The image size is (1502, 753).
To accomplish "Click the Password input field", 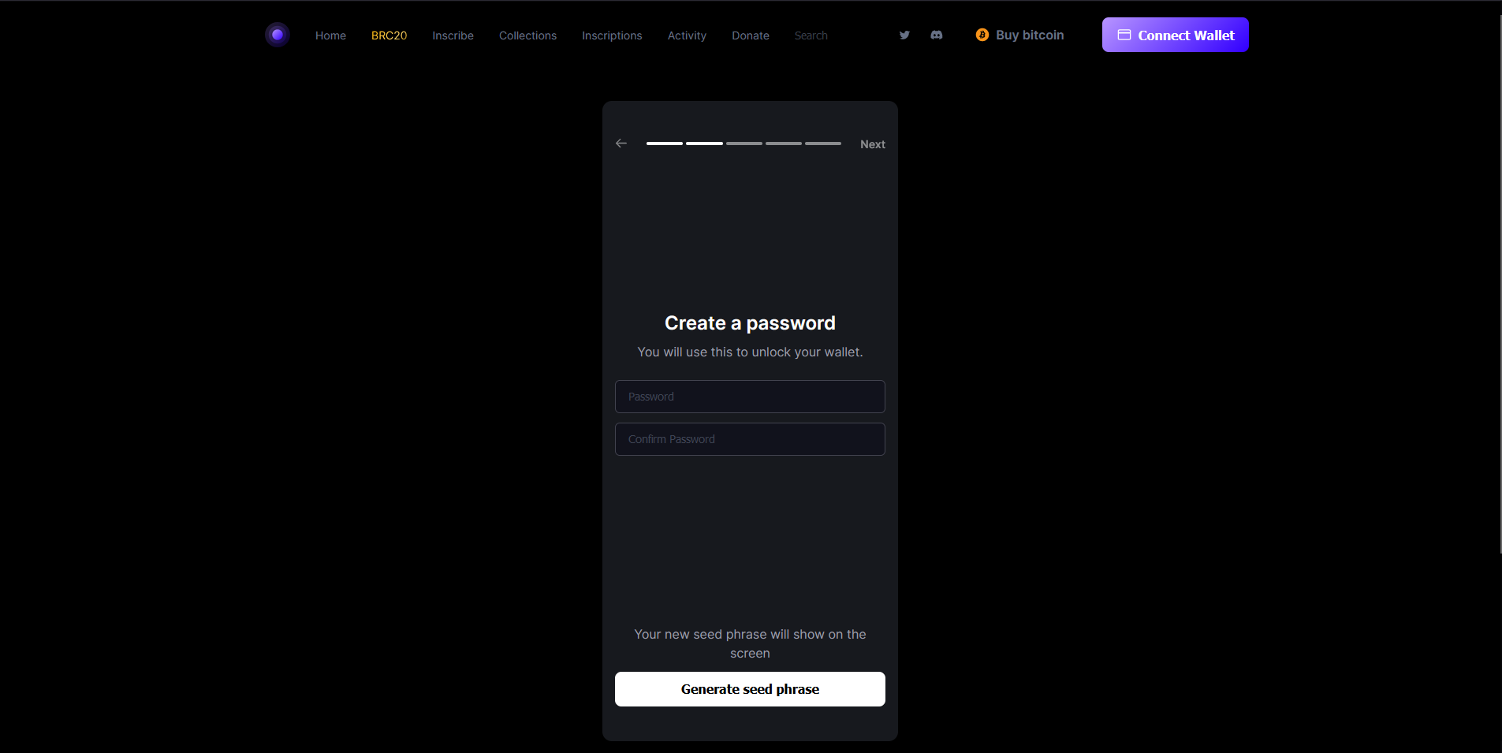I will click(750, 397).
